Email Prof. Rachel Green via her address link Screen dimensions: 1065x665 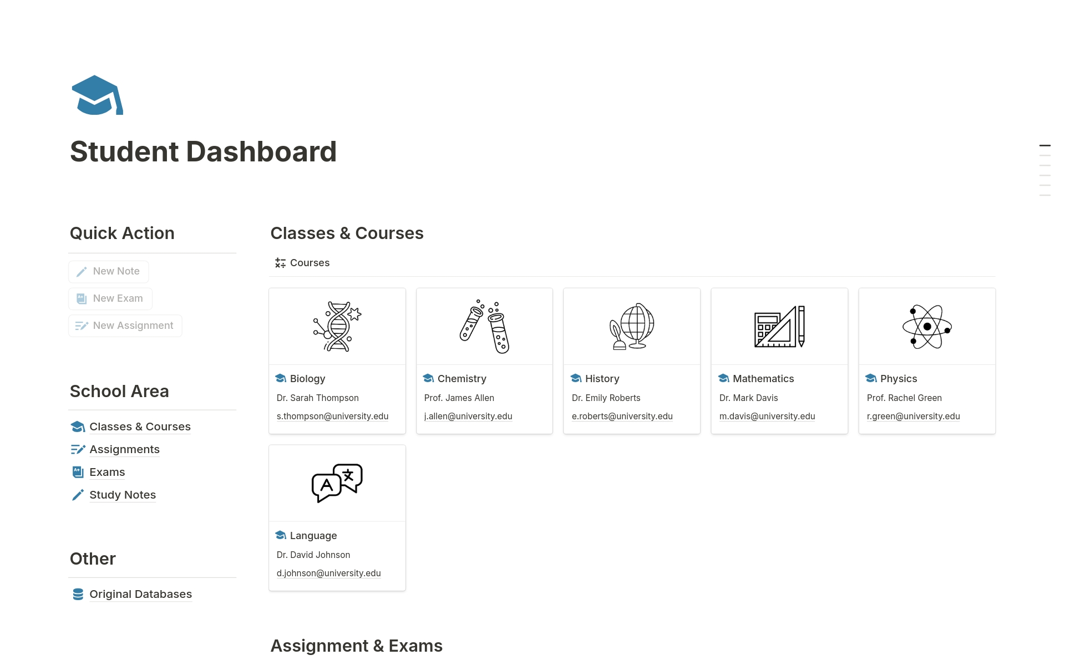click(913, 416)
